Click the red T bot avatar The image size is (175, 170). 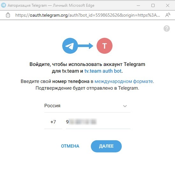tap(105, 46)
